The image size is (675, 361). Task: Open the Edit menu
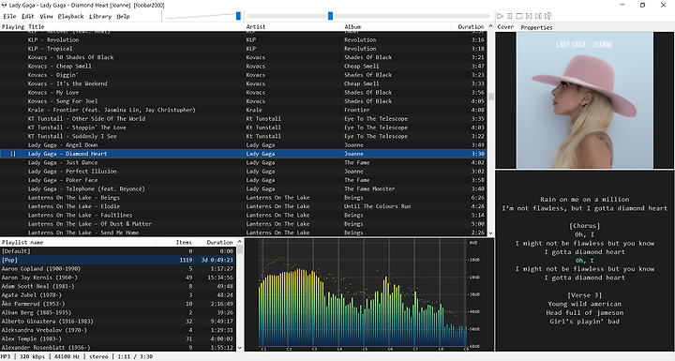(28, 16)
